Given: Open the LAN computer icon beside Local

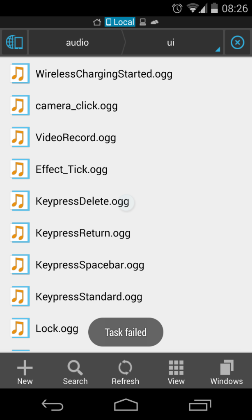Looking at the screenshot, I should click(142, 22).
